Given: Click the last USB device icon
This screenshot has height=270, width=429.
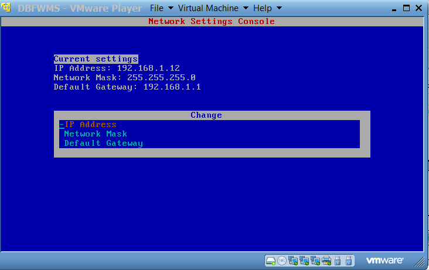Looking at the screenshot, I should coord(349,261).
